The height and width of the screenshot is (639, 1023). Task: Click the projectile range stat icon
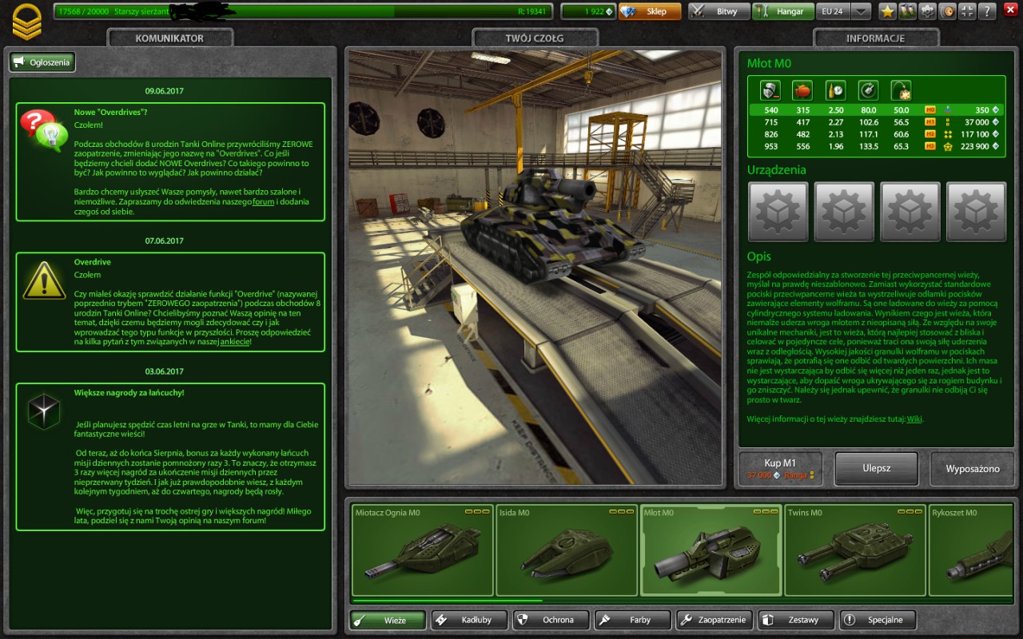point(902,90)
